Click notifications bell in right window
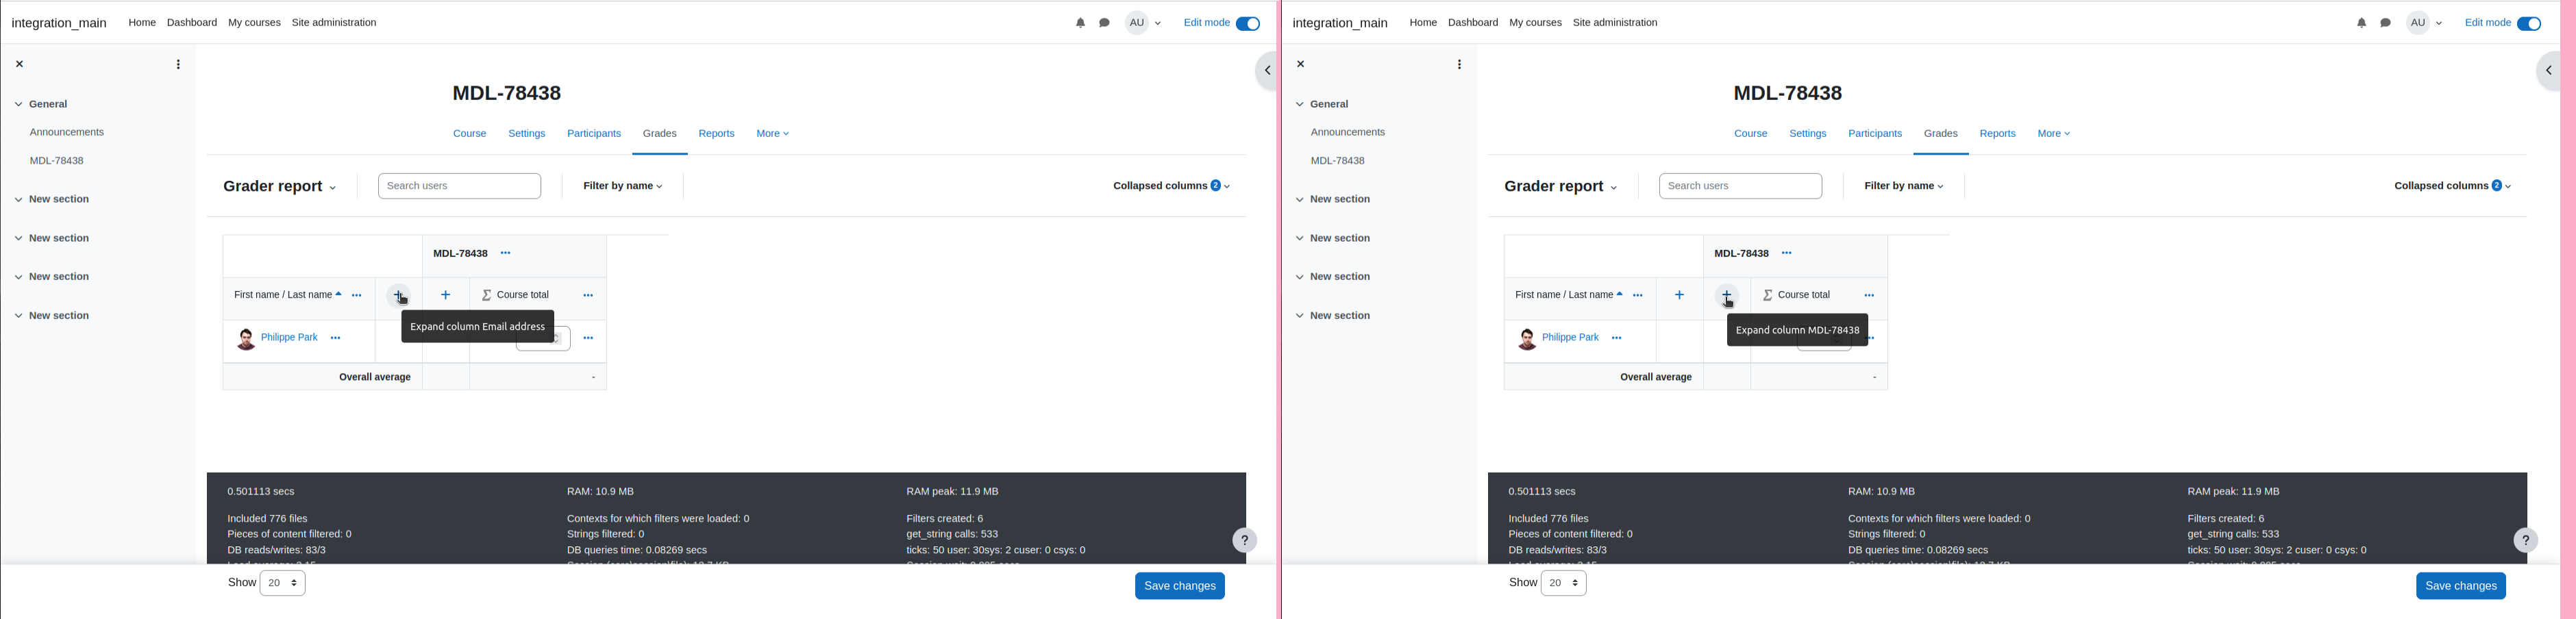The width and height of the screenshot is (2576, 619). pos(2361,23)
